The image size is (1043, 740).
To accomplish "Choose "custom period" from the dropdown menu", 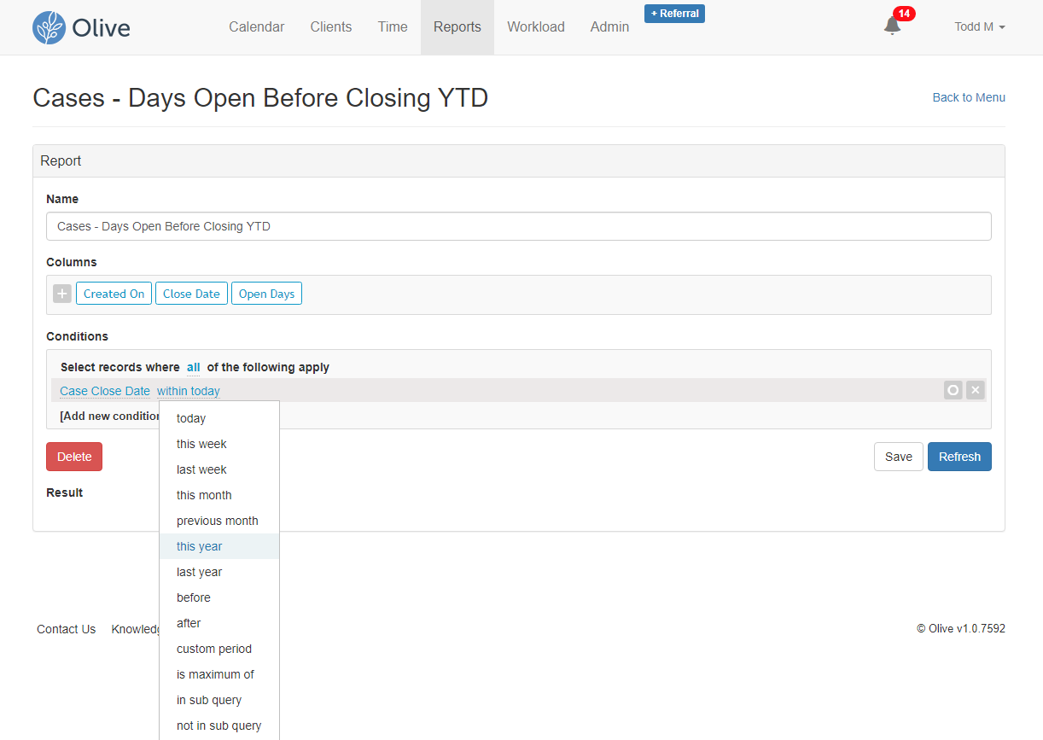I will (x=213, y=649).
